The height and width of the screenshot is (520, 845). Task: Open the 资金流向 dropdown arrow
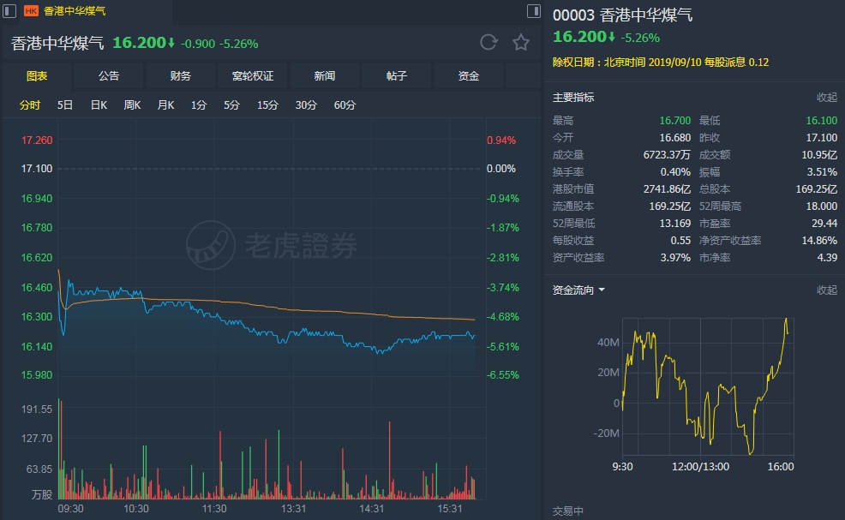tap(602, 290)
